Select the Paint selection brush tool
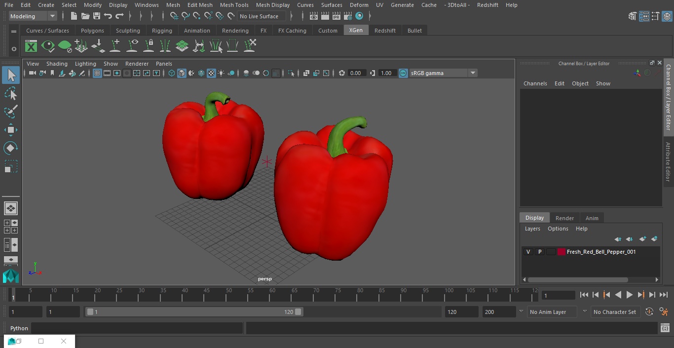 pos(11,112)
